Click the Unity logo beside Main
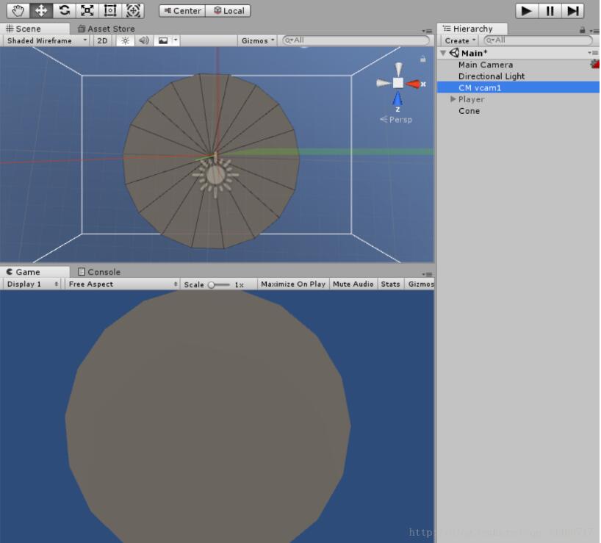 click(x=455, y=53)
